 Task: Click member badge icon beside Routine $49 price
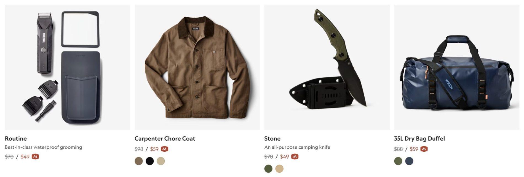[35, 157]
